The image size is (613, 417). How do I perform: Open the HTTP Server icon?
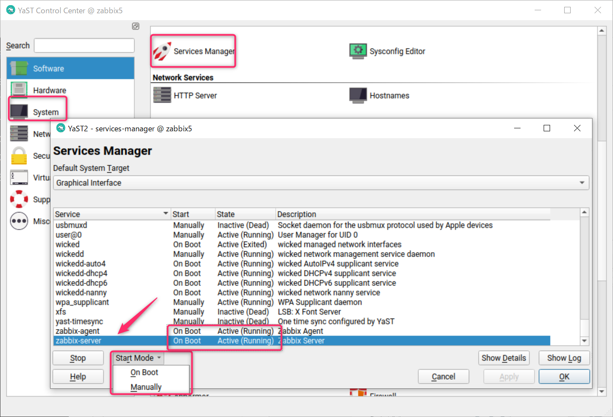click(162, 95)
